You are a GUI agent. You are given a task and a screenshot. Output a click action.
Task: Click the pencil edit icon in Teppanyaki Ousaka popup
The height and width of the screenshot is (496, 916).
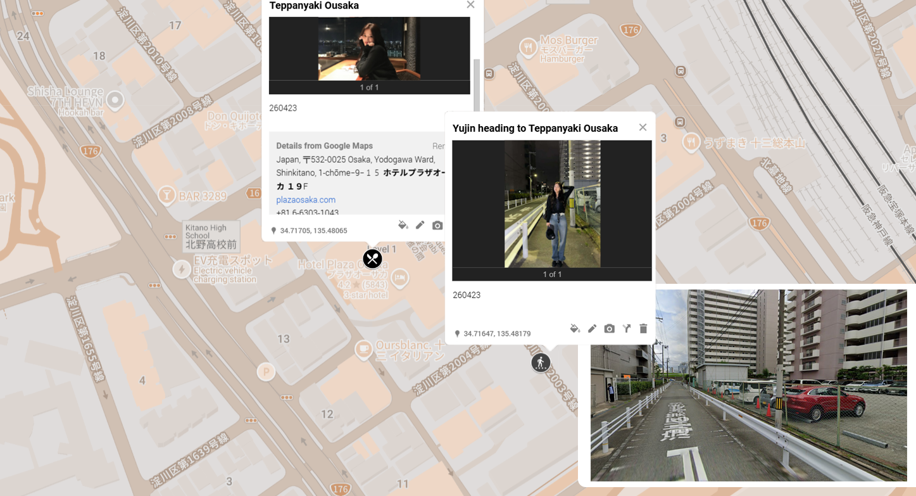420,225
